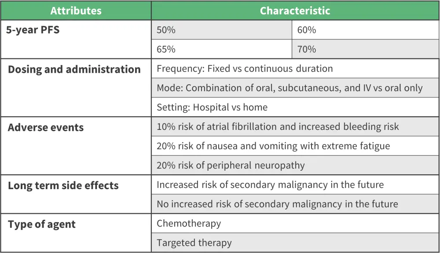This screenshot has width=440, height=255.
Task: Click the Dosing and administration row label
Action: pyautogui.click(x=74, y=69)
